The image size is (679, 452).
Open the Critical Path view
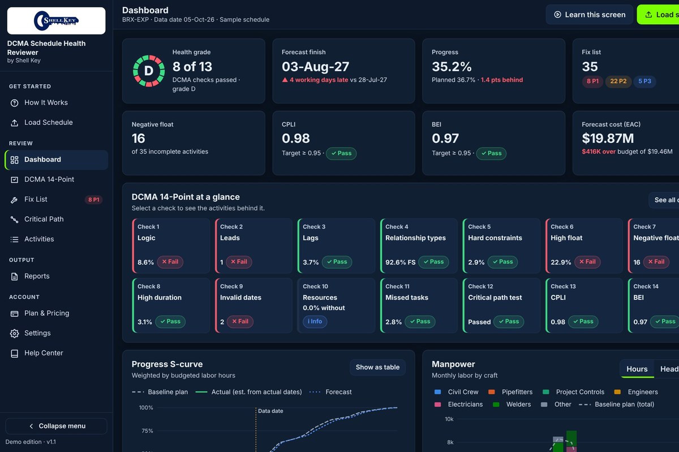pyautogui.click(x=57, y=219)
